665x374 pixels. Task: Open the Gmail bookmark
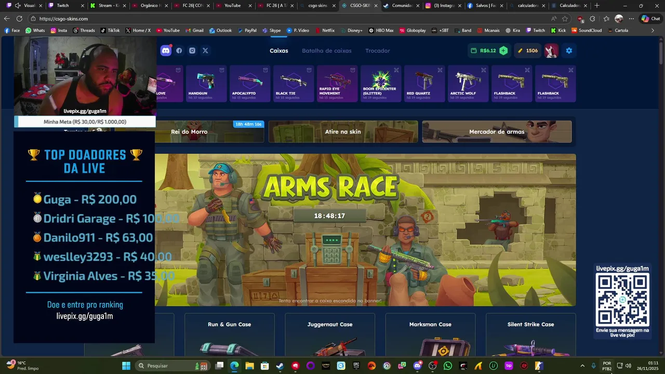[x=194, y=31]
